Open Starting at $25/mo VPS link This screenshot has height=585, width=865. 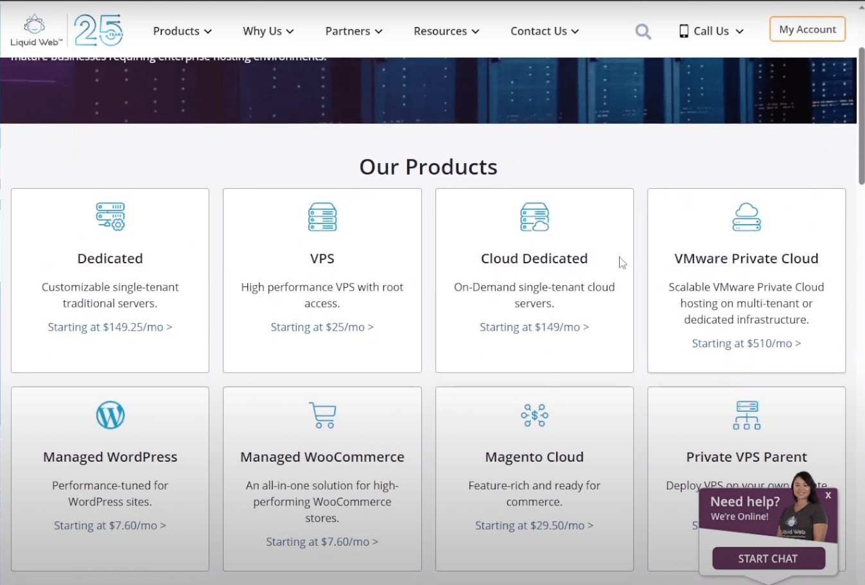(x=322, y=327)
